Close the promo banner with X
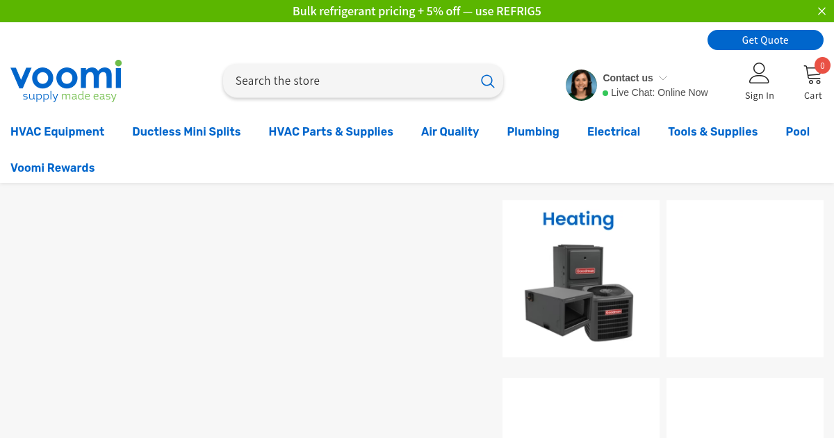 coord(821,11)
